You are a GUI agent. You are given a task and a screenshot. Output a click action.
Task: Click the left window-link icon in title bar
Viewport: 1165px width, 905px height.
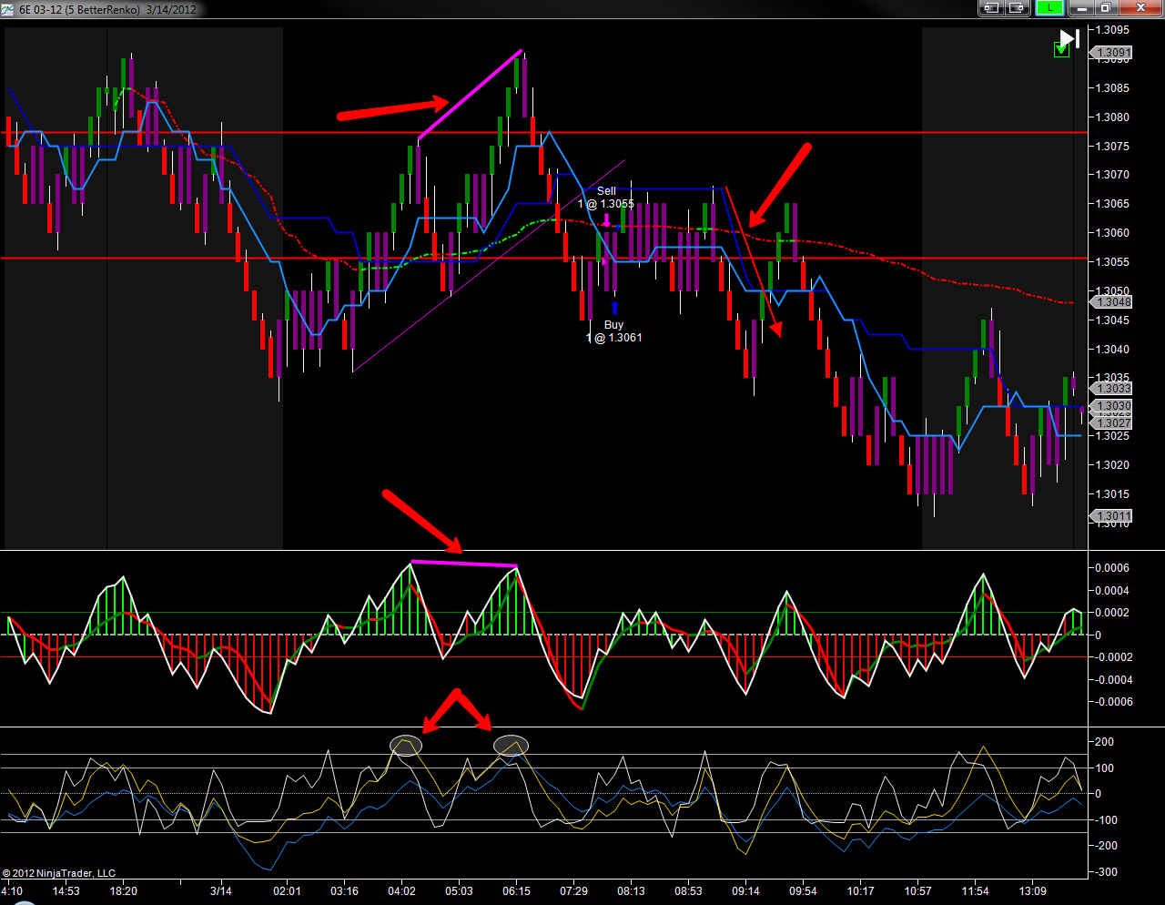coord(991,8)
